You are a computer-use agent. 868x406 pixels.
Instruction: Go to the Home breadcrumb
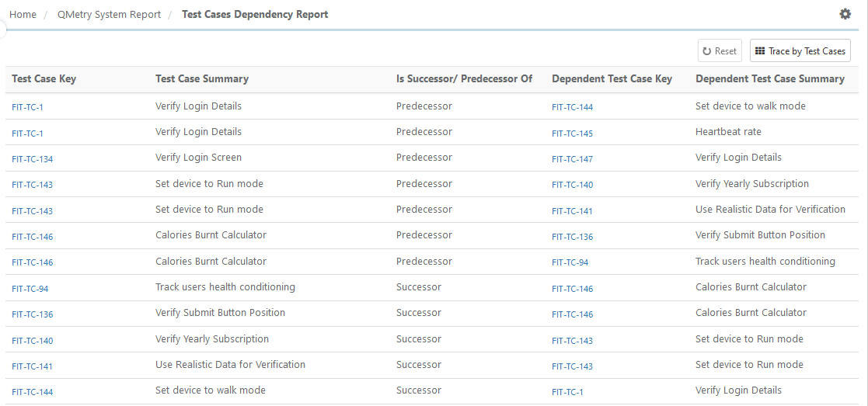[x=23, y=15]
